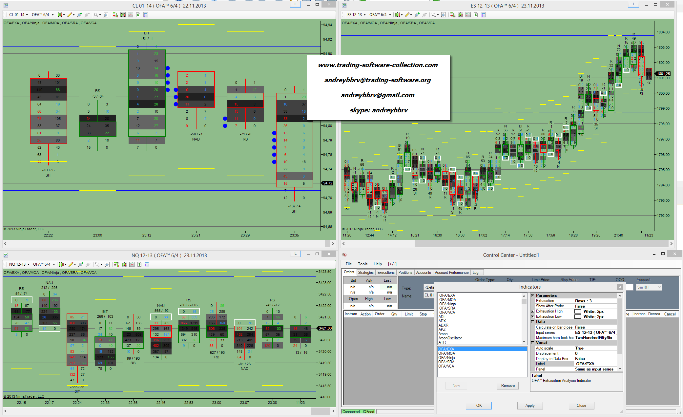Select the drawing pencil tool in CL chart
Image resolution: width=683 pixels, height=417 pixels.
coord(70,15)
